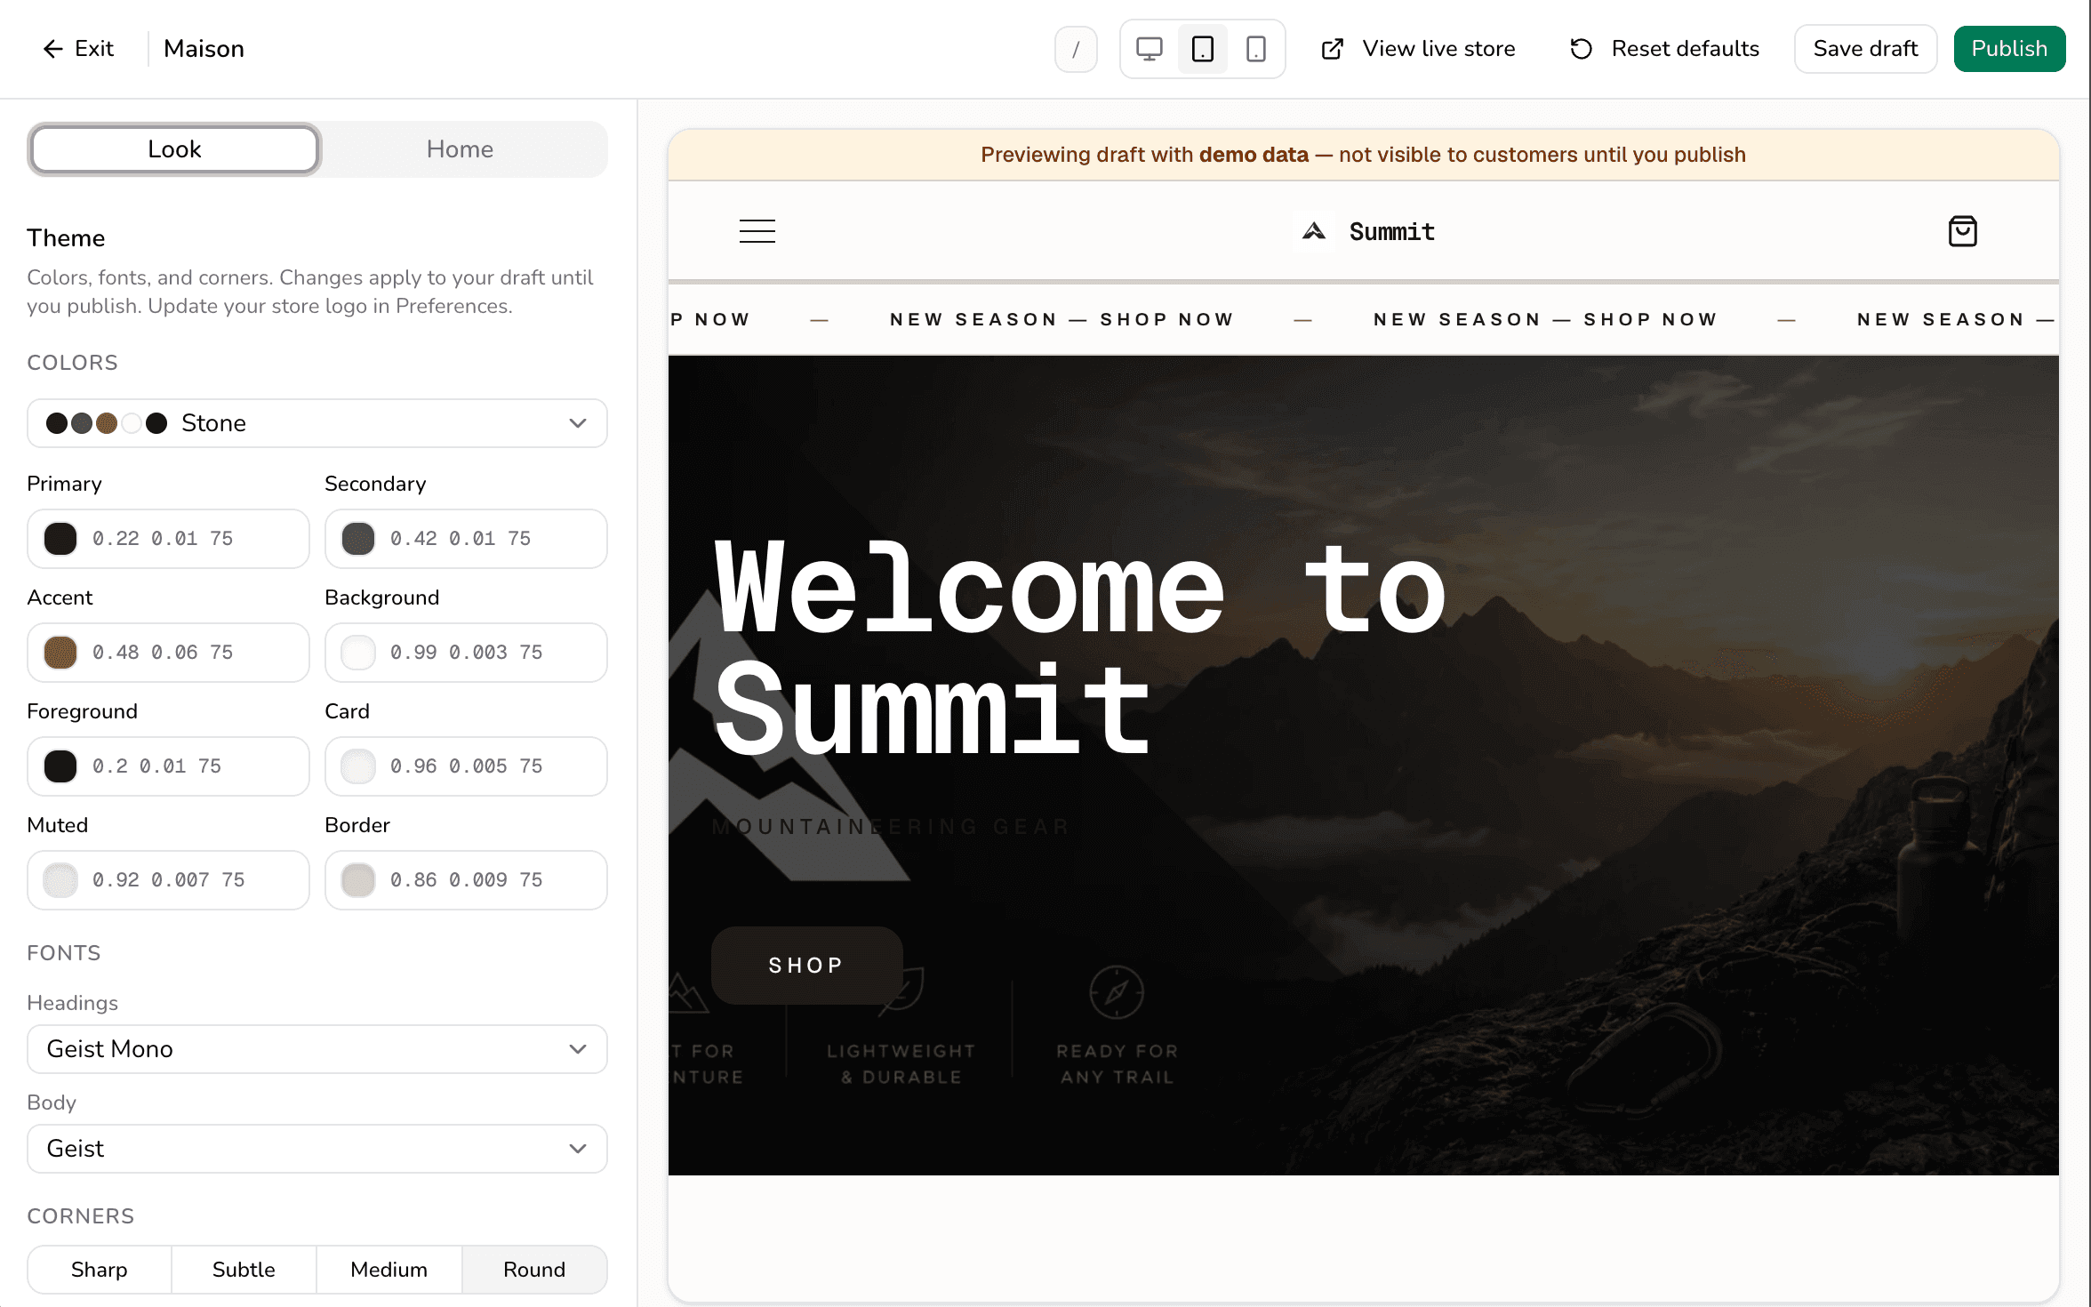Click LIGHTWEIGHT & DURABLE feature text
The width and height of the screenshot is (2091, 1307).
point(901,1063)
